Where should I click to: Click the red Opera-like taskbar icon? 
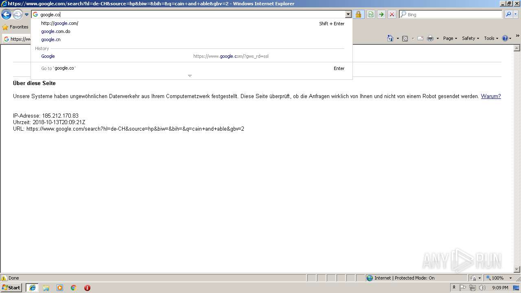(x=87, y=288)
